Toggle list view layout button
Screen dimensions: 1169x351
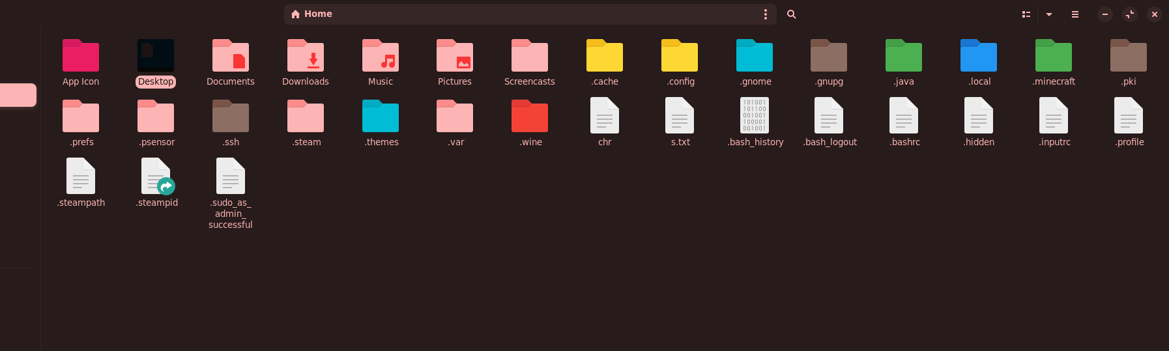[1026, 14]
